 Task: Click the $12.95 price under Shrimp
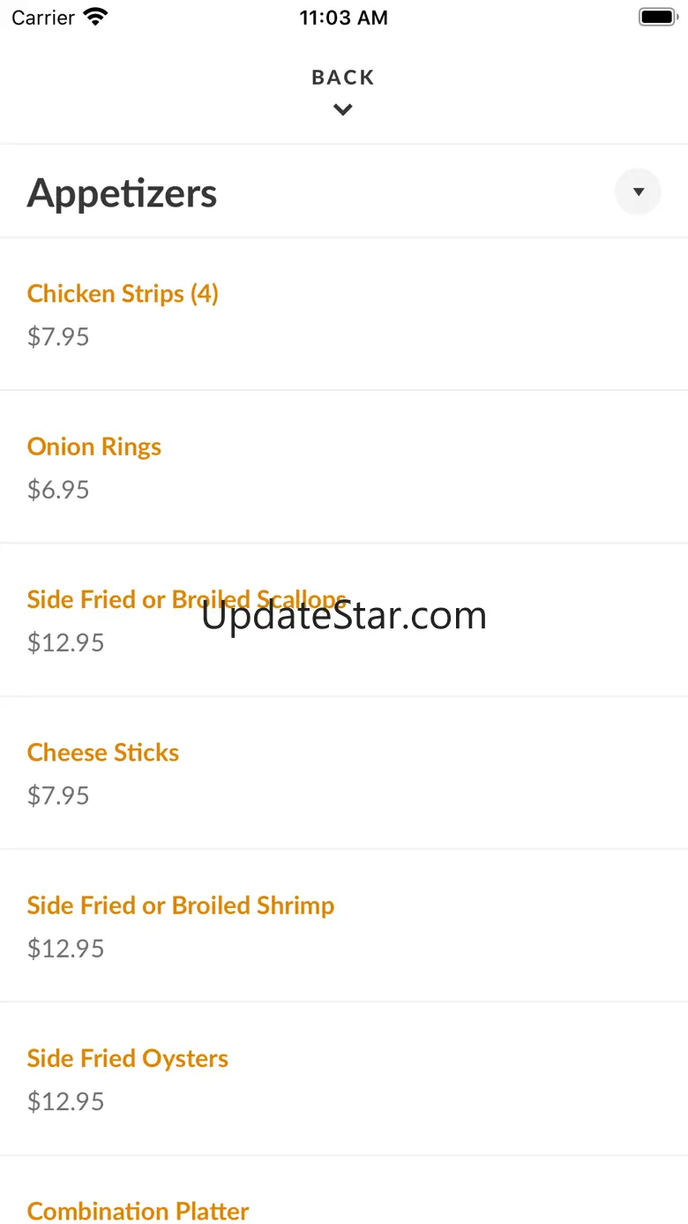pos(66,949)
